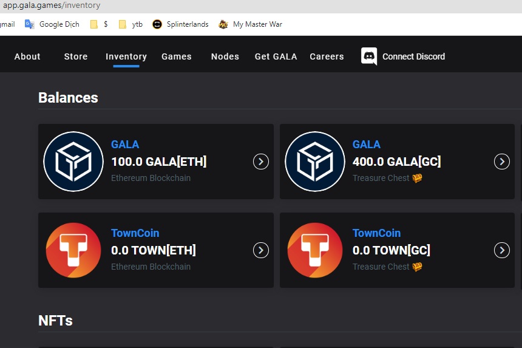522x348 pixels.
Task: Click the Google Dịch bookmark icon
Action: coord(30,24)
